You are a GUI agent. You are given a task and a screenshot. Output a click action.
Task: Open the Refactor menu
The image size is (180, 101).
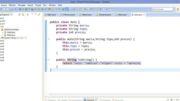pyautogui.click(x=12, y=5)
